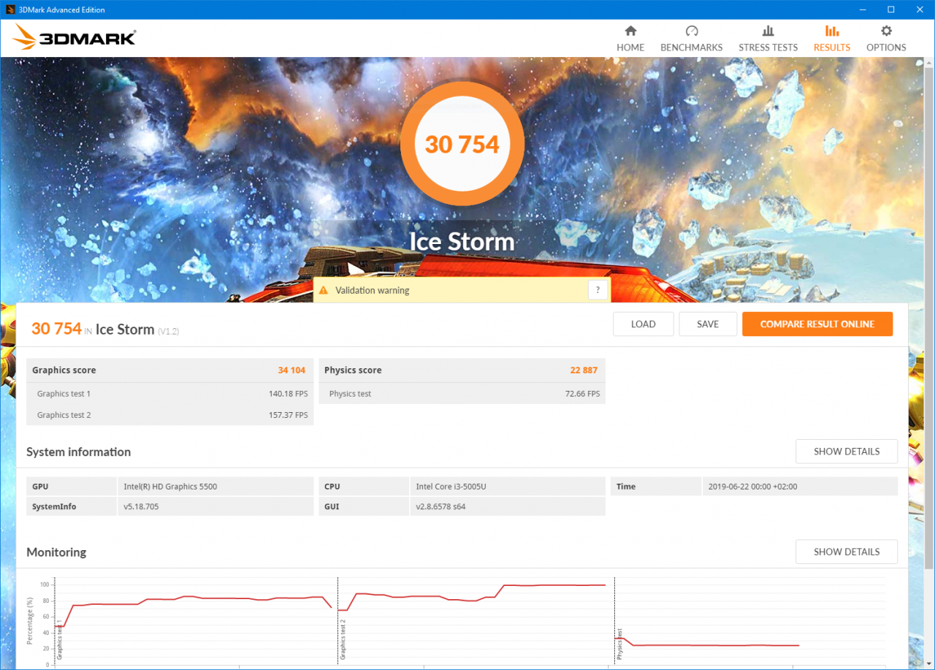This screenshot has width=935, height=670.
Task: Click the GUI version v2.8.6578 s64
Action: pyautogui.click(x=440, y=506)
